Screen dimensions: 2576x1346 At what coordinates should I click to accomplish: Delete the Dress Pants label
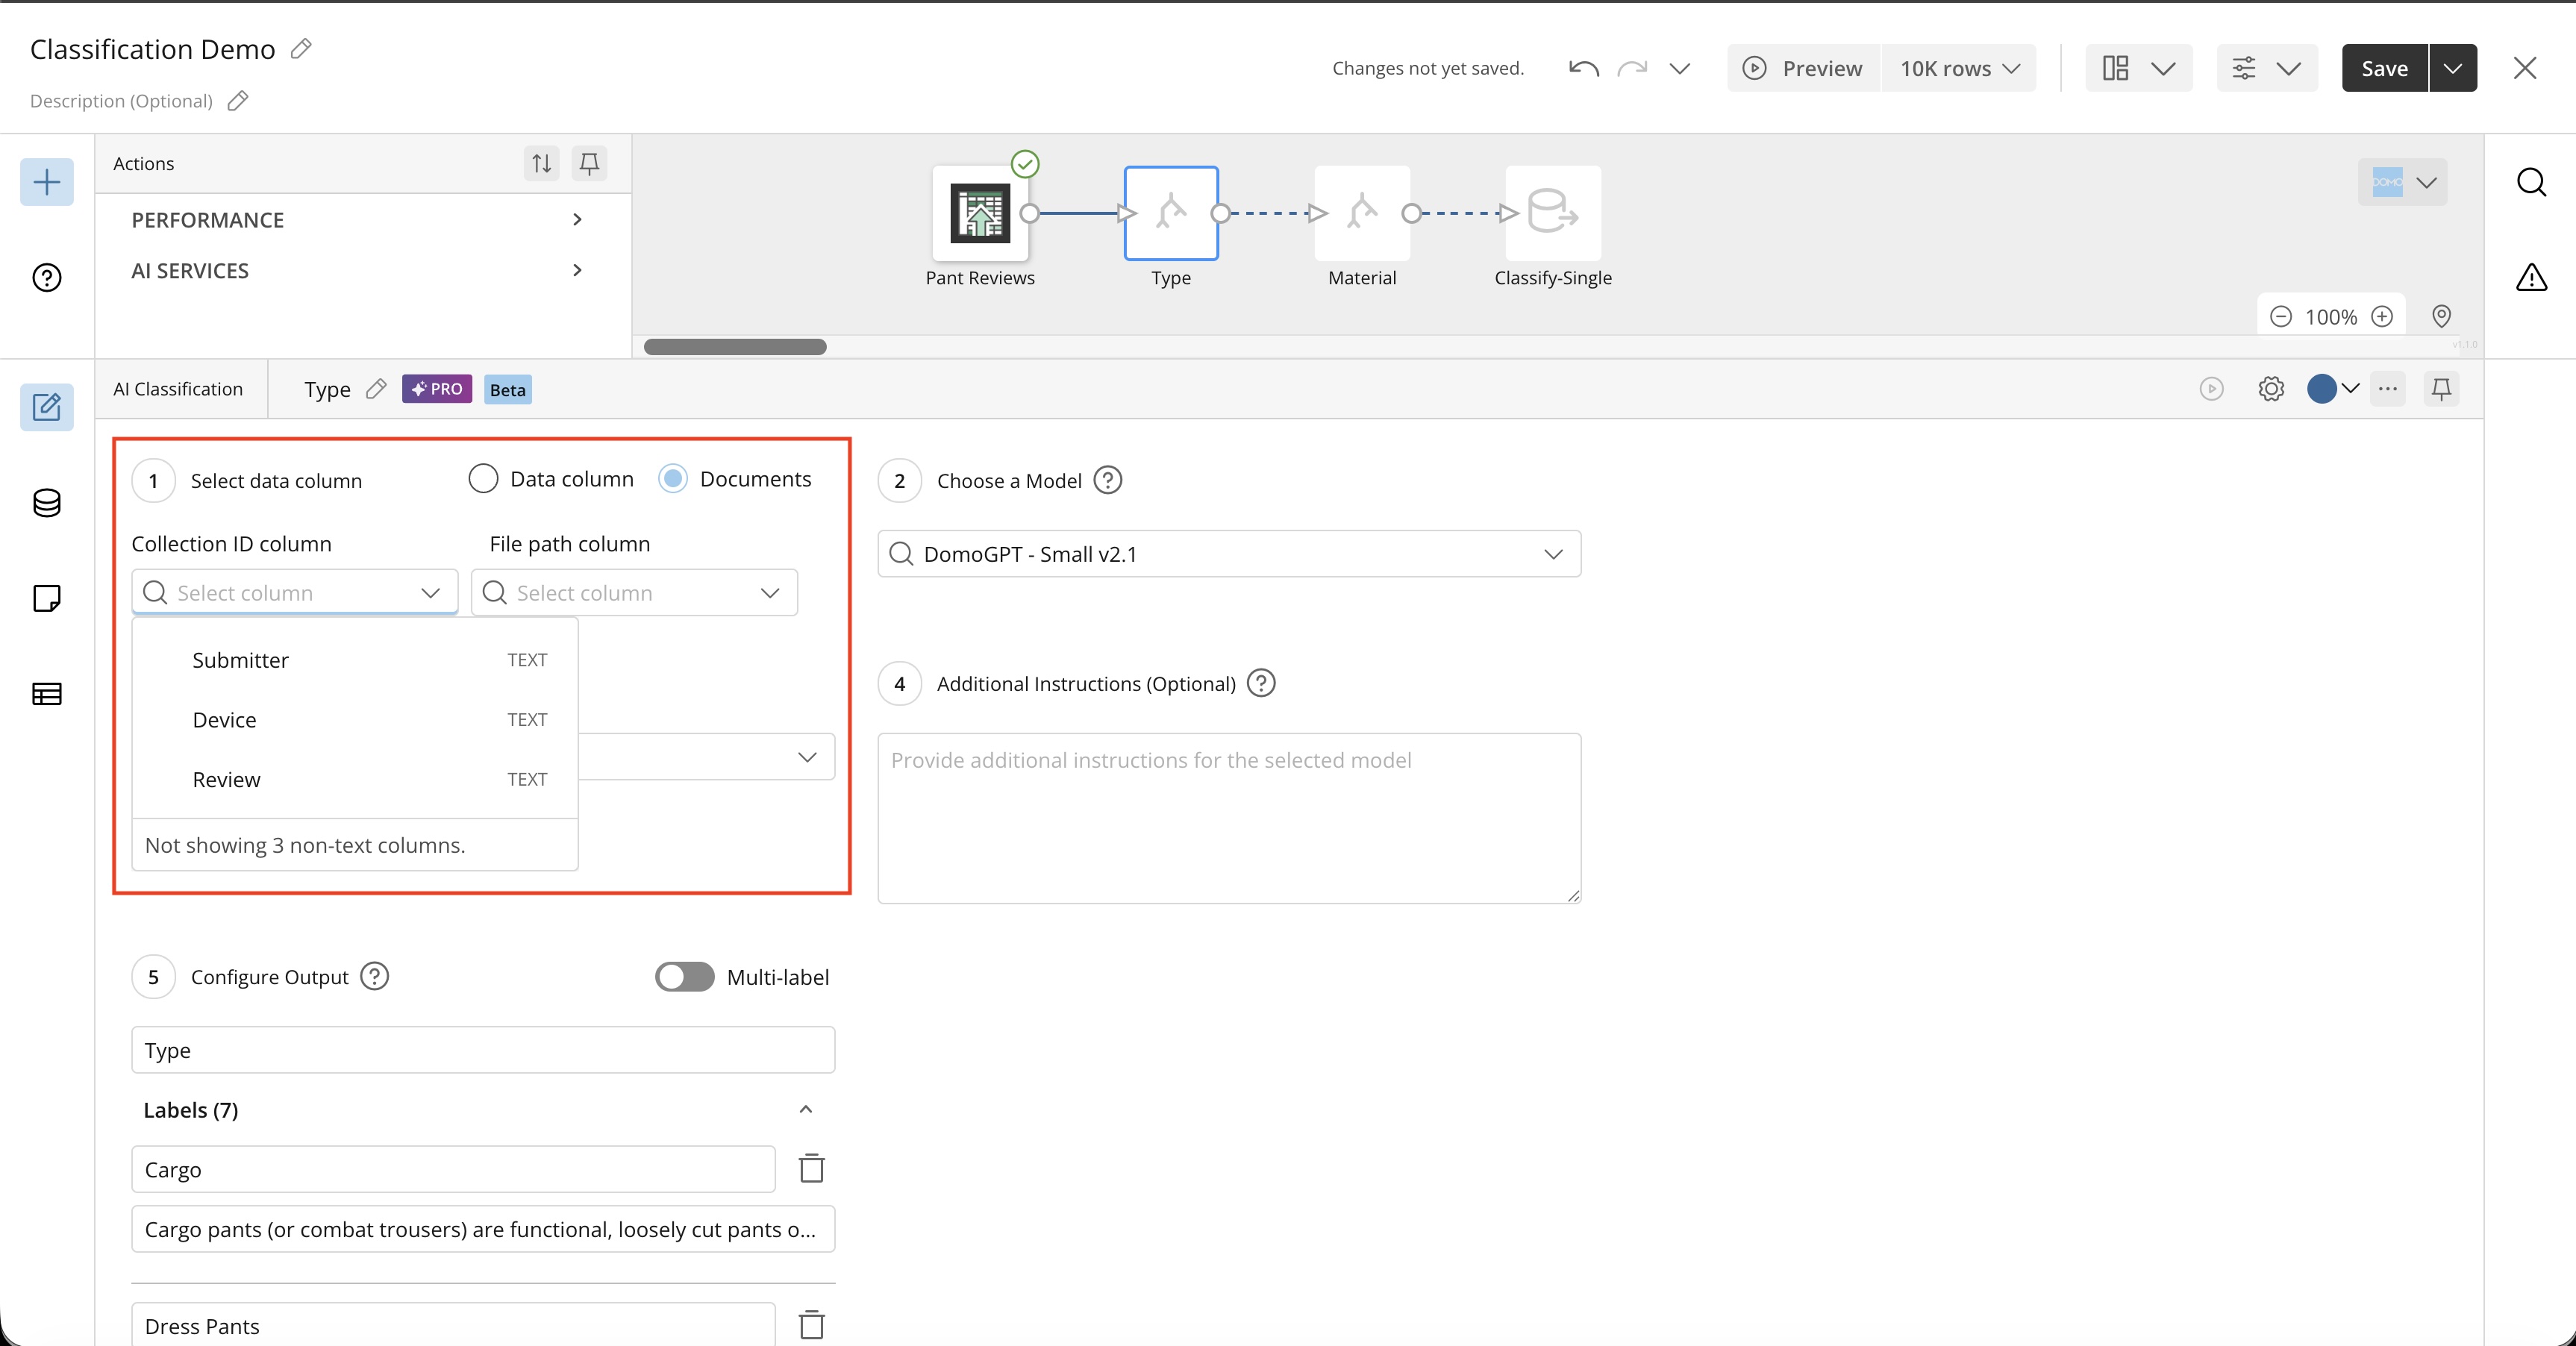pos(811,1325)
